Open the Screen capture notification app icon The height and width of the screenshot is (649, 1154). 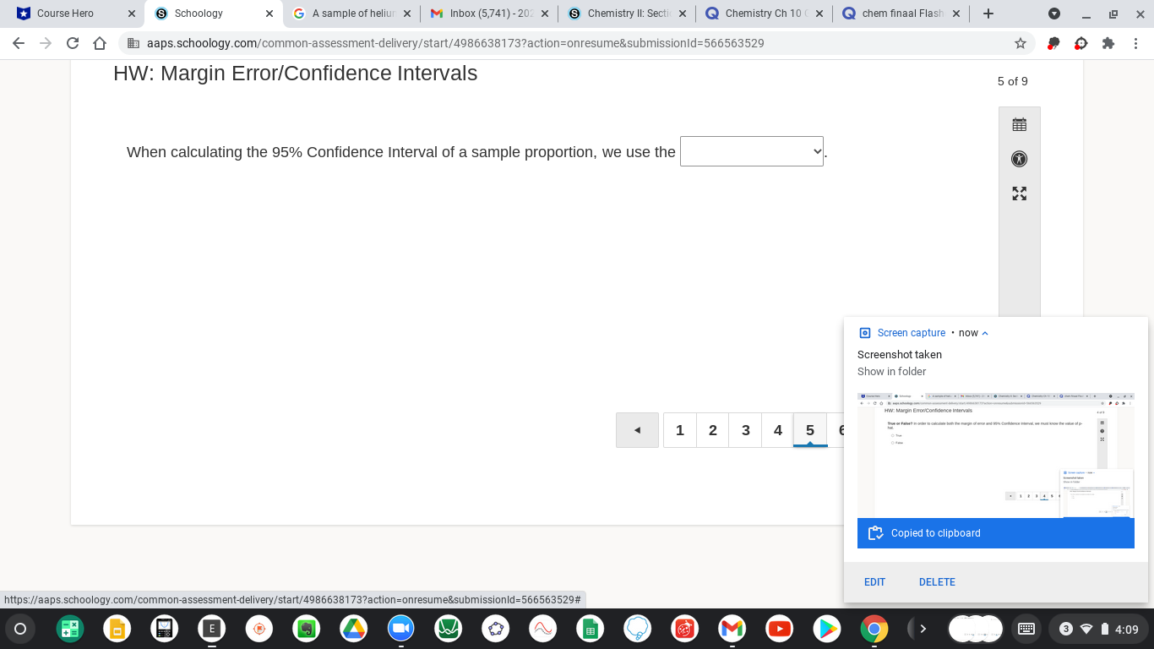[x=863, y=332]
